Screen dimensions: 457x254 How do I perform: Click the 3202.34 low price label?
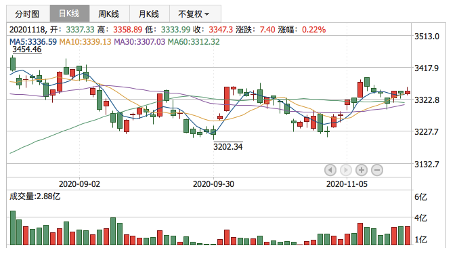228,146
